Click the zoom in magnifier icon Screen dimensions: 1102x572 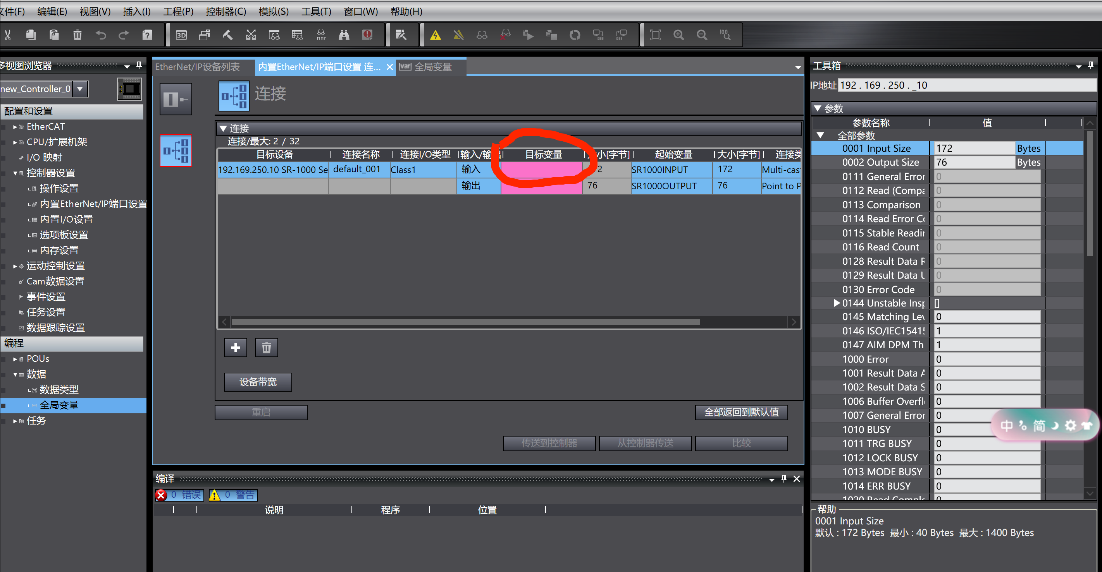(679, 35)
